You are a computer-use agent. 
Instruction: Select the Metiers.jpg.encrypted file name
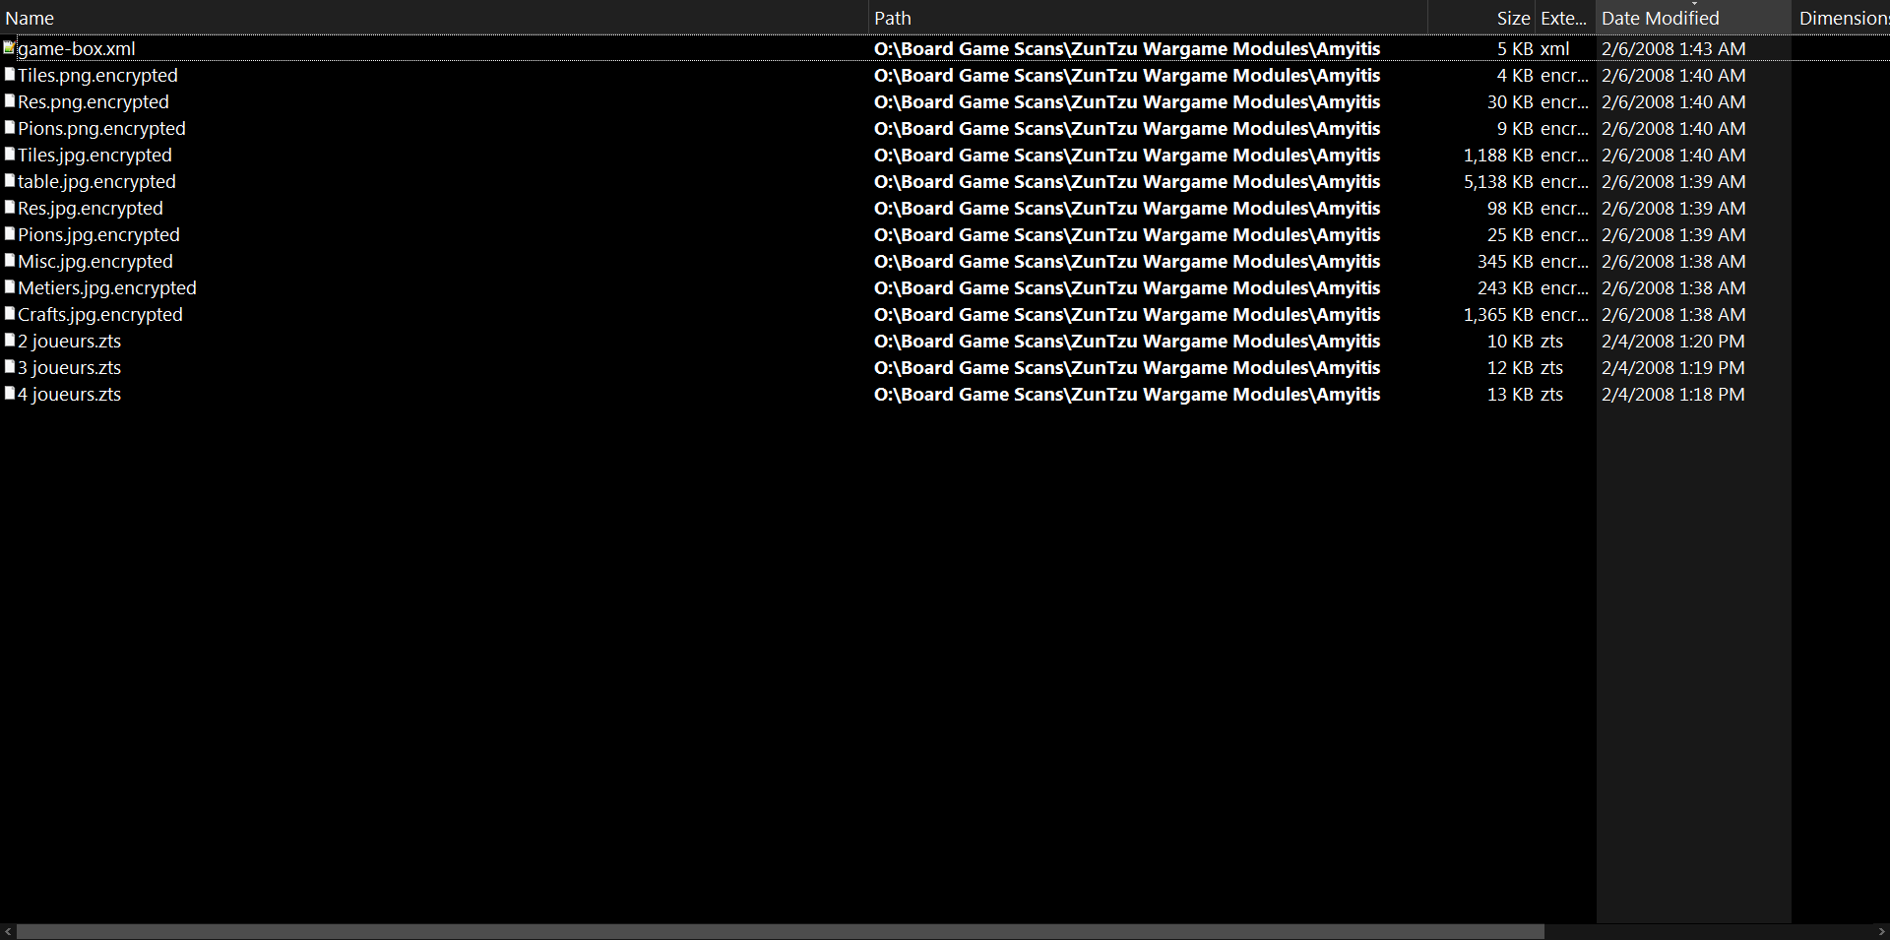pyautogui.click(x=107, y=287)
